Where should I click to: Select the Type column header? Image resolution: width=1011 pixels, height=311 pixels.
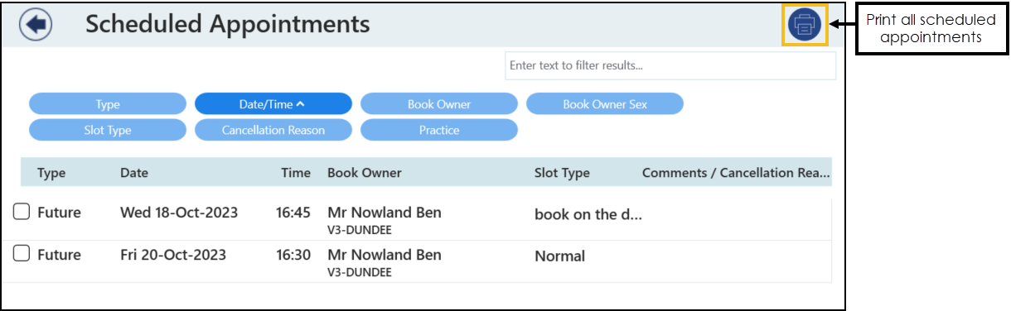click(x=51, y=173)
